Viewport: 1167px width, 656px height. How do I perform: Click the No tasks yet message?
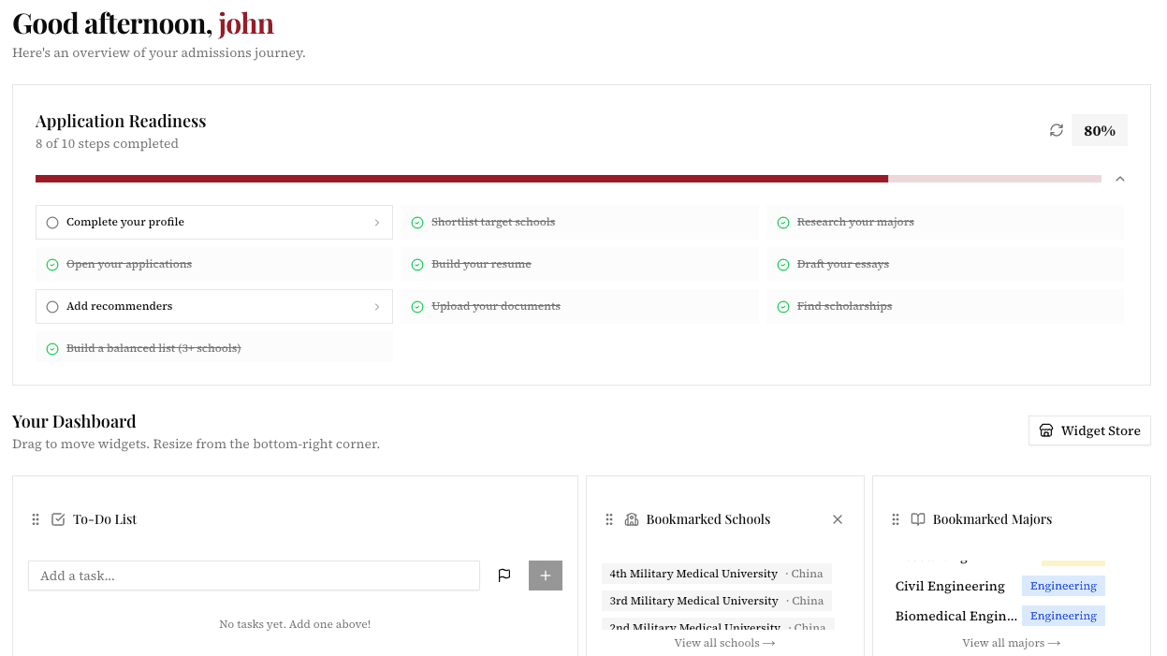tap(295, 624)
